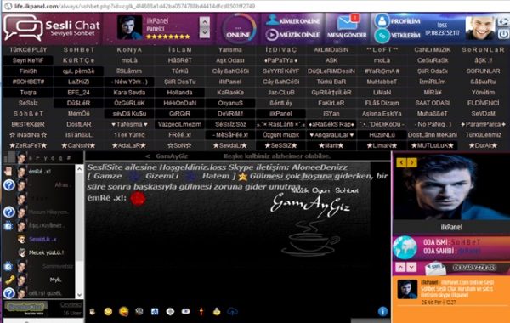Join the KaRaoKe room

(x=230, y=93)
